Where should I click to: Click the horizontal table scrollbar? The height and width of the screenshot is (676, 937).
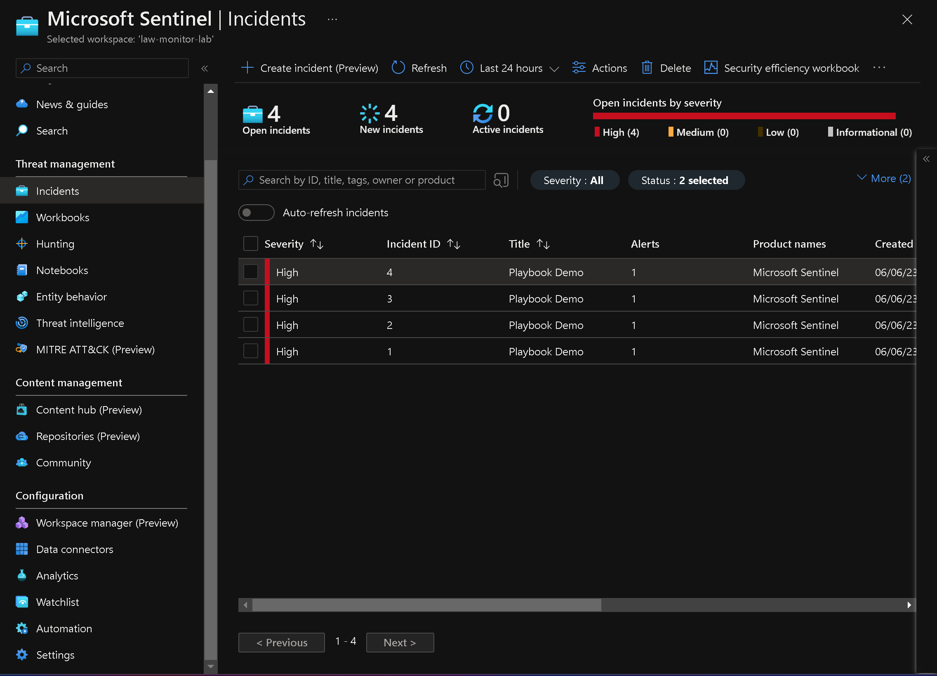point(427,605)
